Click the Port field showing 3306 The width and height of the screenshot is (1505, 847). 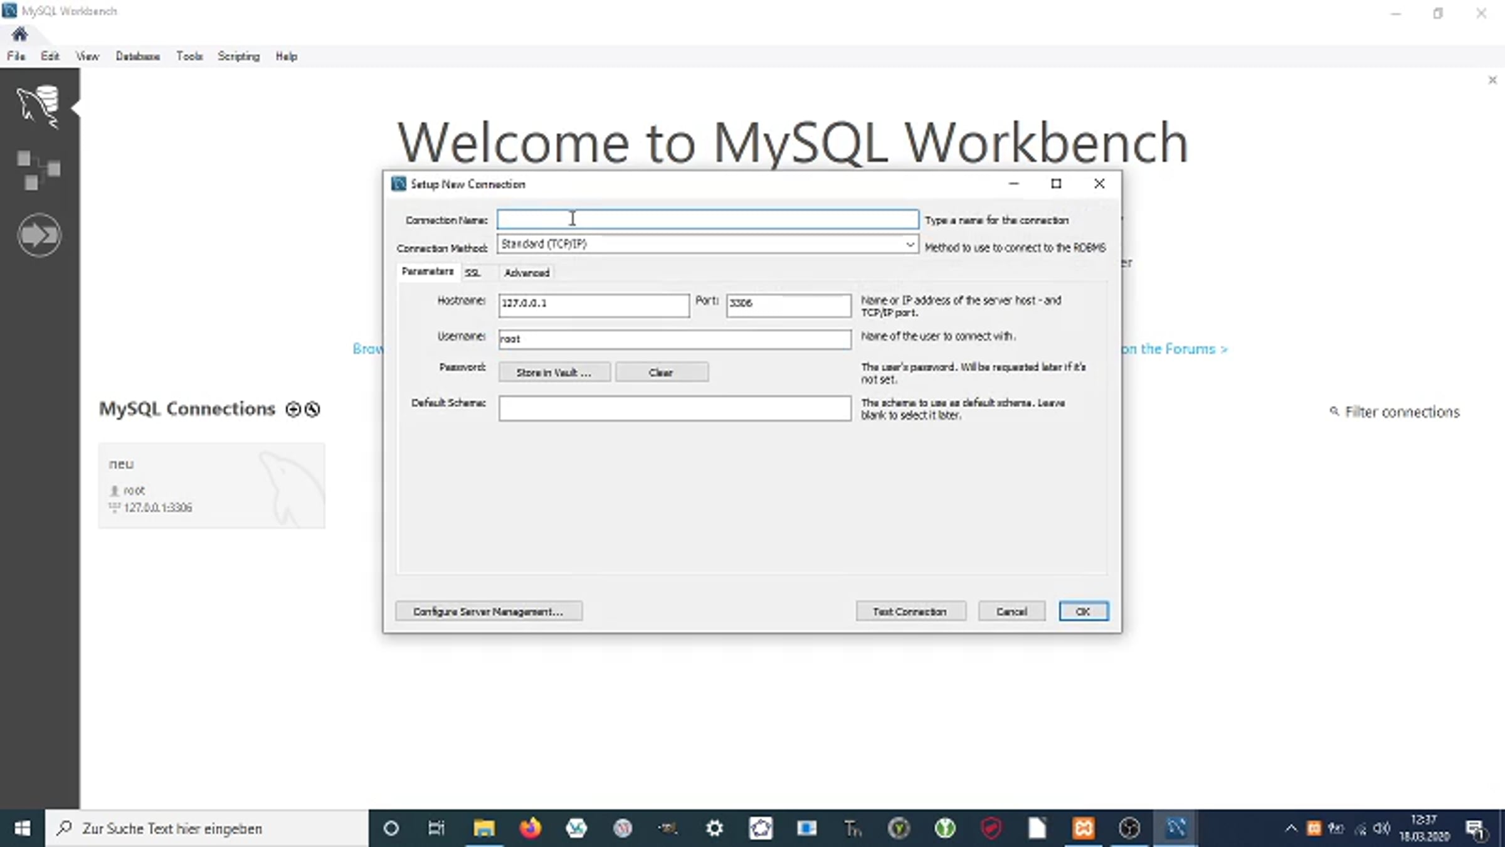789,306
